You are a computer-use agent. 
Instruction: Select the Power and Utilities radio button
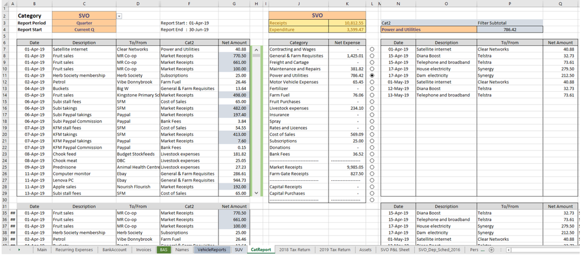[372, 76]
